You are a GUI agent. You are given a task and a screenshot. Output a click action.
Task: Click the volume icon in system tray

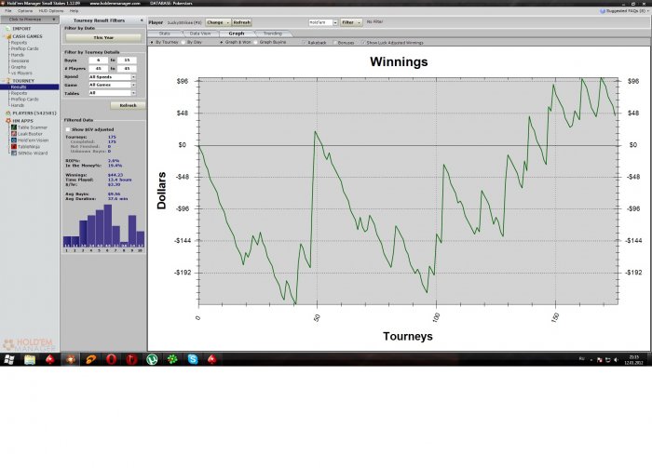pyautogui.click(x=617, y=360)
